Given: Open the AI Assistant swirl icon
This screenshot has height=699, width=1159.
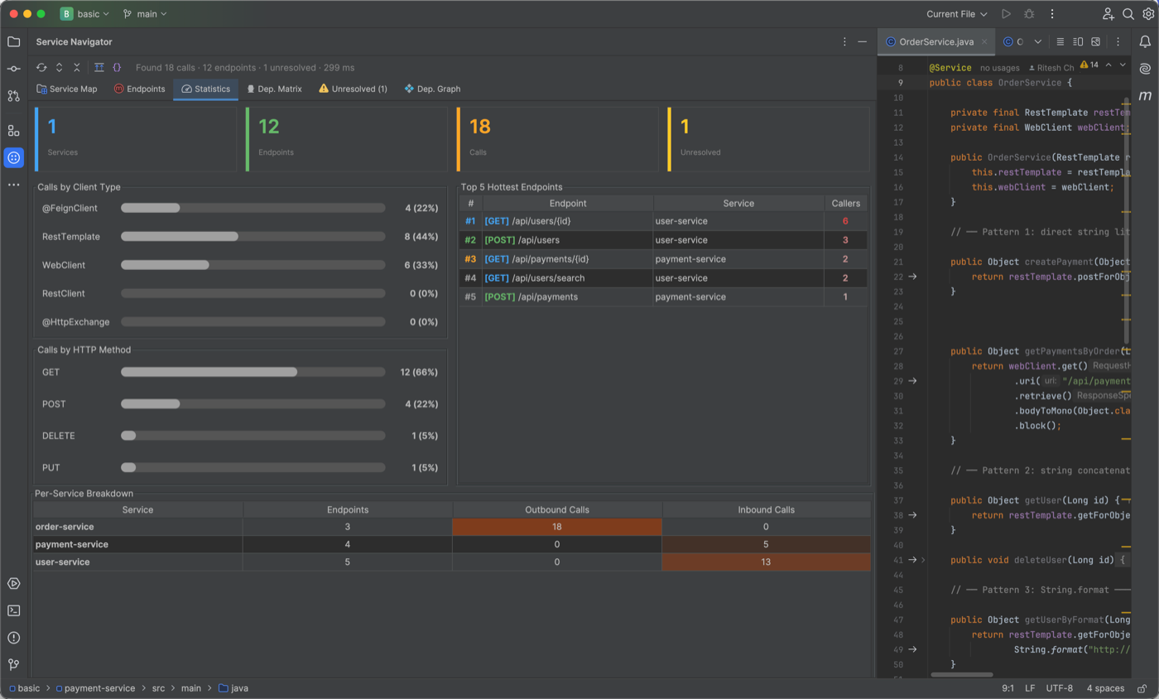Looking at the screenshot, I should point(1145,69).
